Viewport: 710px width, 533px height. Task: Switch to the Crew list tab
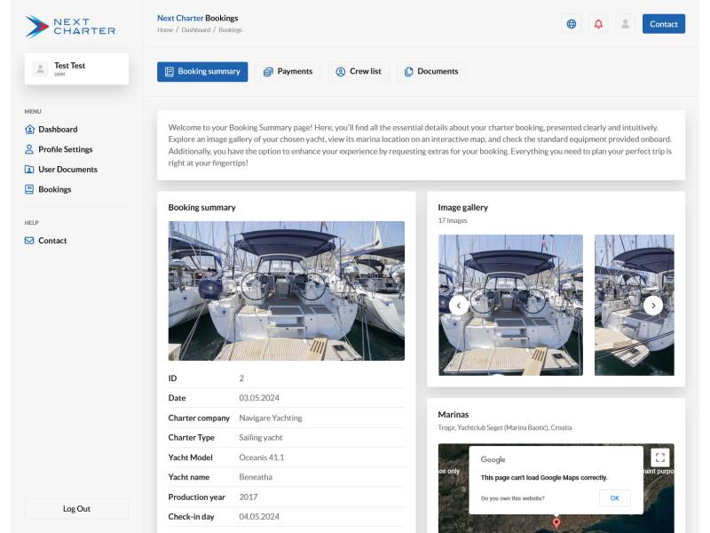(x=359, y=72)
